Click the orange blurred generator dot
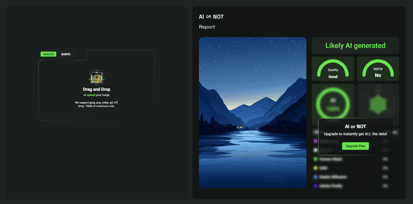The image size is (413, 204). click(315, 168)
